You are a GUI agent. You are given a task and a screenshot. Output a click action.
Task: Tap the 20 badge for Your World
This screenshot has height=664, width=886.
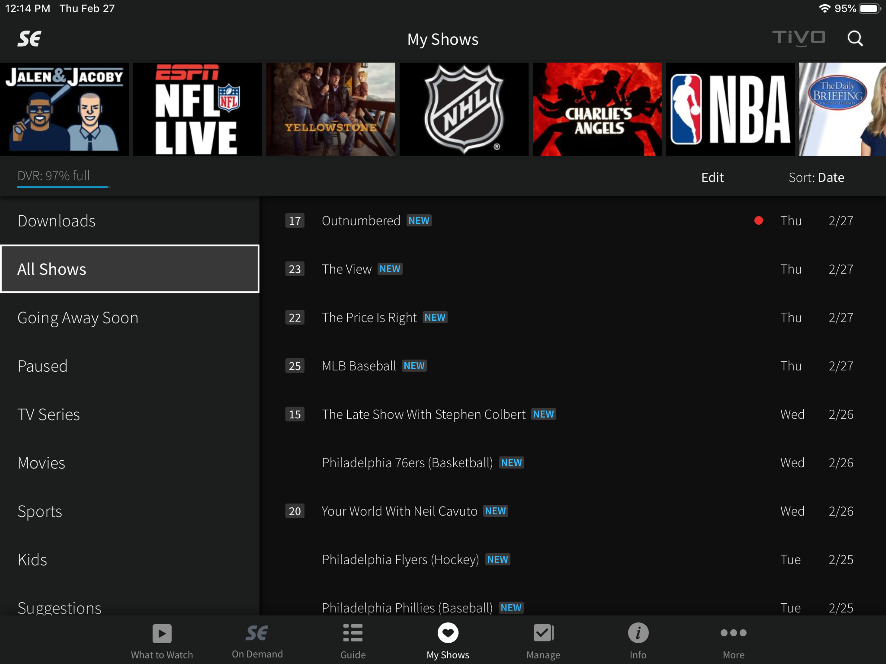pos(295,511)
